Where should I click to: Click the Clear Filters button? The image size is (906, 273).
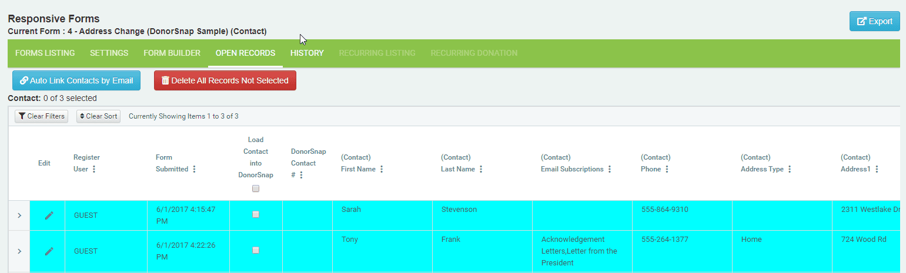click(x=41, y=116)
